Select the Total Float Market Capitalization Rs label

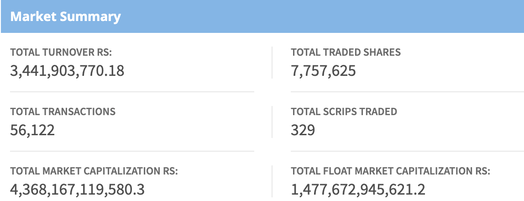(390, 171)
